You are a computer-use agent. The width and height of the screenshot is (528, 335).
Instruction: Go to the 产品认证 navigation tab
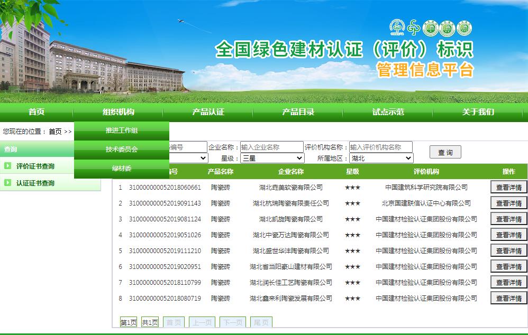click(208, 111)
